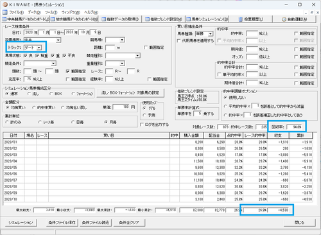This screenshot has width=321, height=235.
Task: Click the 地方競馬データのインポート toolbar icon
Action: coord(53,19)
